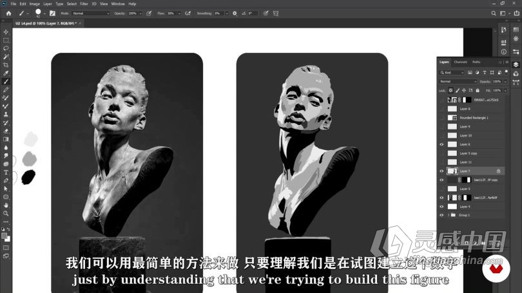
Task: Toggle pressure for opacity icon
Action: click(149, 14)
